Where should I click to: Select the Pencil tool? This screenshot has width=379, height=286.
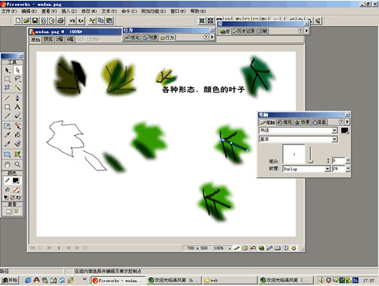8,116
